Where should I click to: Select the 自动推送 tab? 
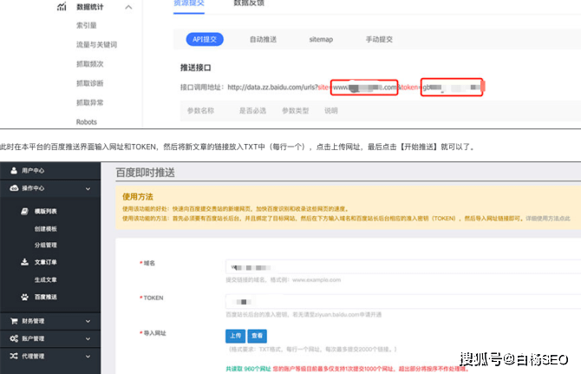[x=263, y=39]
